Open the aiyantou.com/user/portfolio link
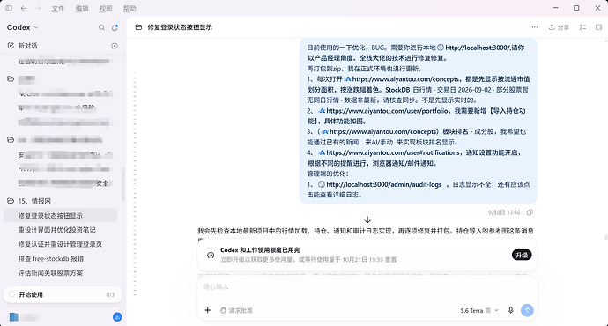608x326 pixels. coord(387,111)
